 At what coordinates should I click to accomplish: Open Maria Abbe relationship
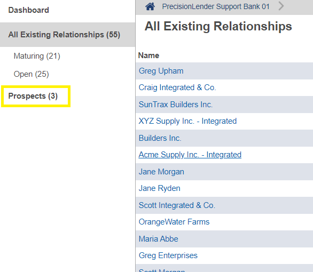coord(158,239)
